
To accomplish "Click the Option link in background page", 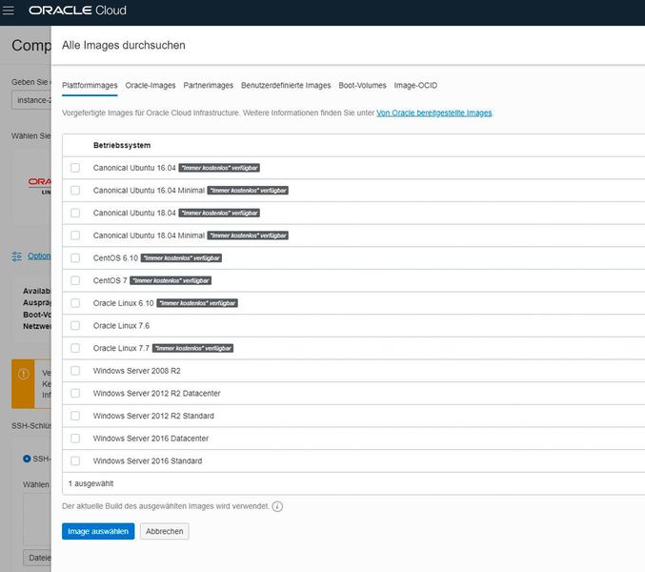I will pos(39,255).
